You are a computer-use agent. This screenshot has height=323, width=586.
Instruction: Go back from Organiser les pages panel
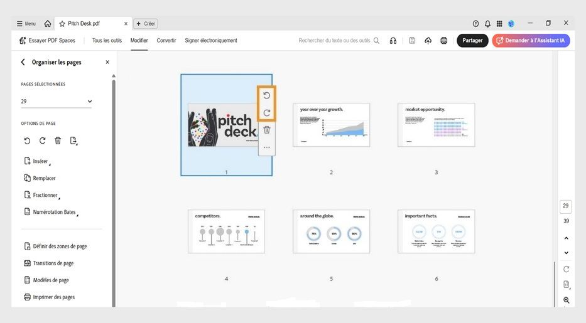[x=23, y=62]
